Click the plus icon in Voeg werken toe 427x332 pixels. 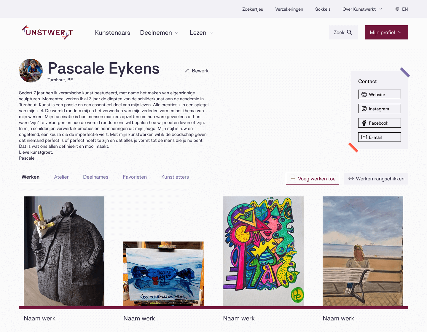(x=293, y=179)
